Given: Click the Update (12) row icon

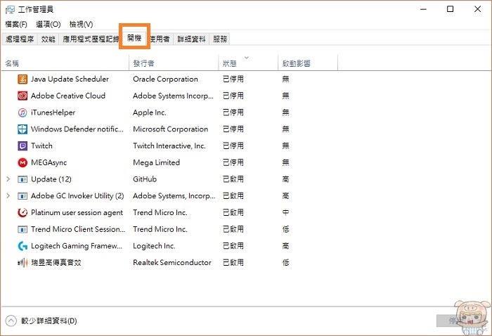Looking at the screenshot, I should [x=22, y=179].
